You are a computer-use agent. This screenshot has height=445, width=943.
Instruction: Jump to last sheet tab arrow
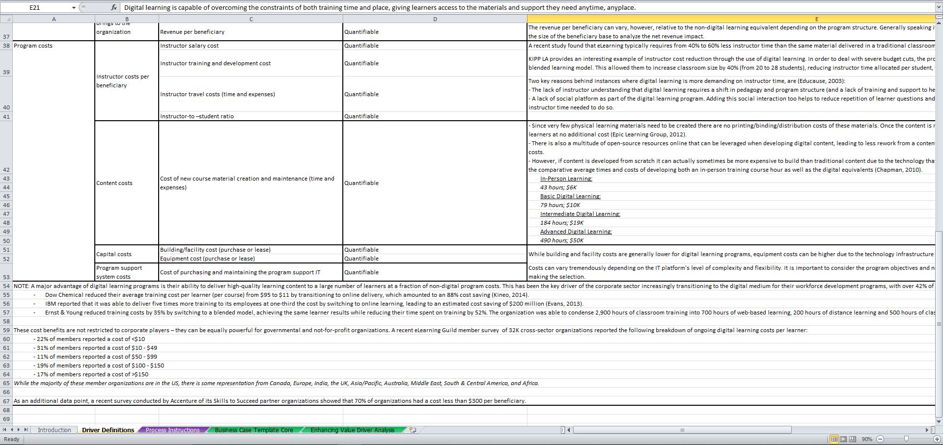click(x=27, y=430)
